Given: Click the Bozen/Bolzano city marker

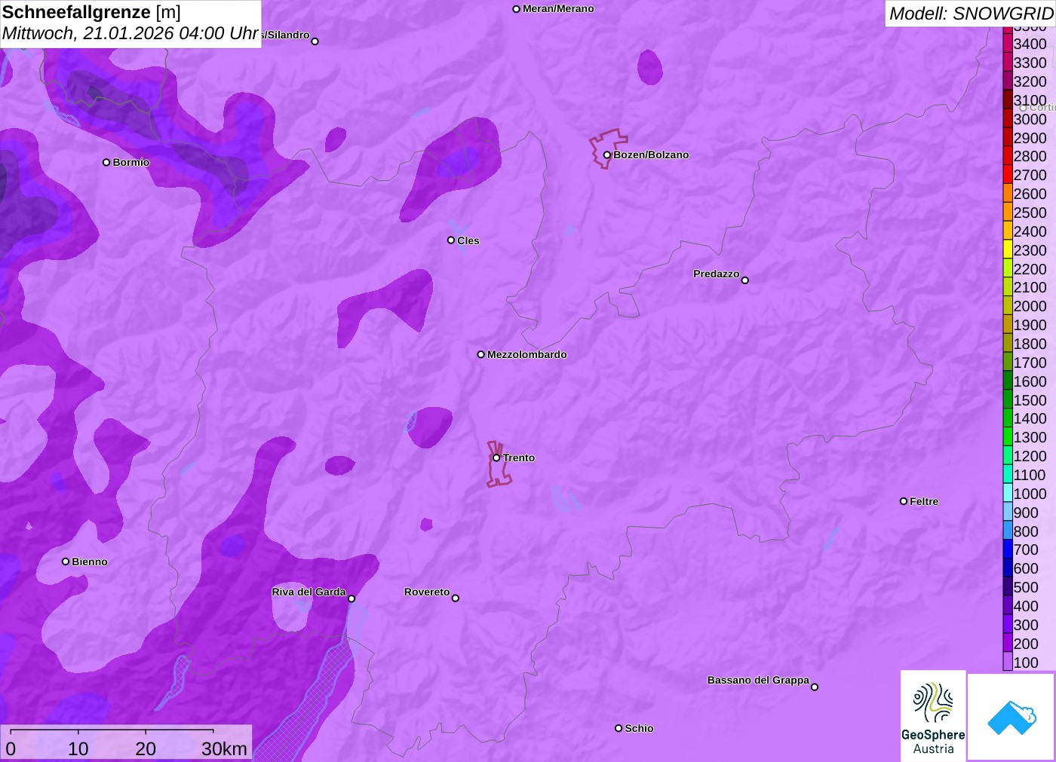Looking at the screenshot, I should pyautogui.click(x=606, y=155).
